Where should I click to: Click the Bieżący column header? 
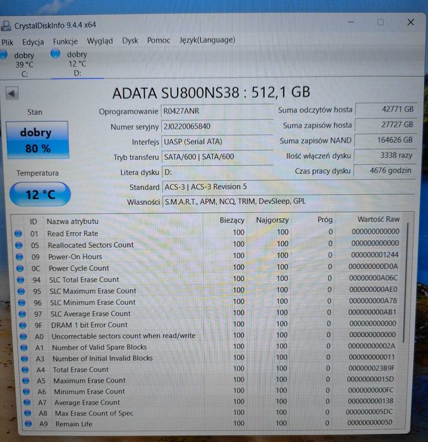(x=231, y=220)
